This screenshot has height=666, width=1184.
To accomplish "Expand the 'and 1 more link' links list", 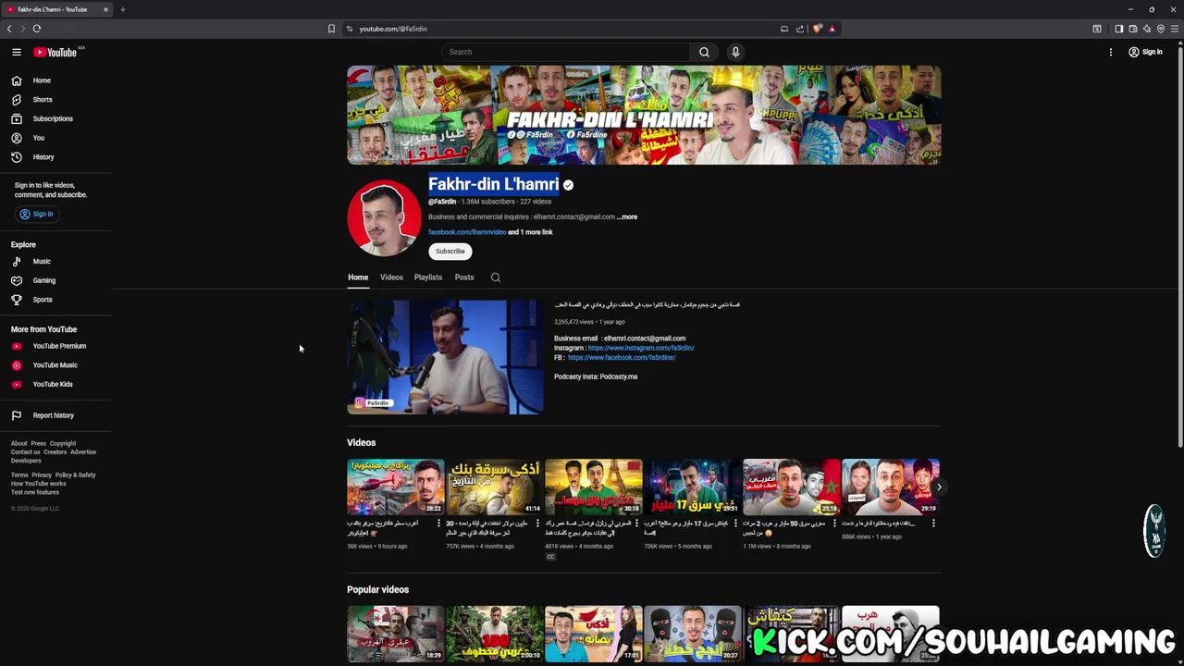I will tap(530, 232).
